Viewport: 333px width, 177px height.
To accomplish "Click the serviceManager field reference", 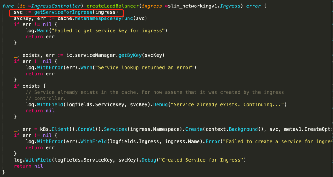I will click(x=95, y=55).
